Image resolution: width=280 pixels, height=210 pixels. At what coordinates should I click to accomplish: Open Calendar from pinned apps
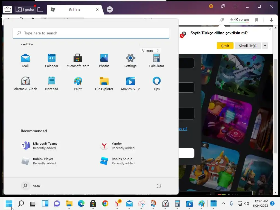pos(52,60)
